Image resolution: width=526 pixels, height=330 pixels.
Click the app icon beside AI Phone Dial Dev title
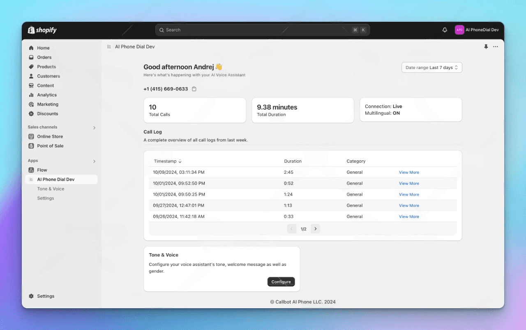109,47
